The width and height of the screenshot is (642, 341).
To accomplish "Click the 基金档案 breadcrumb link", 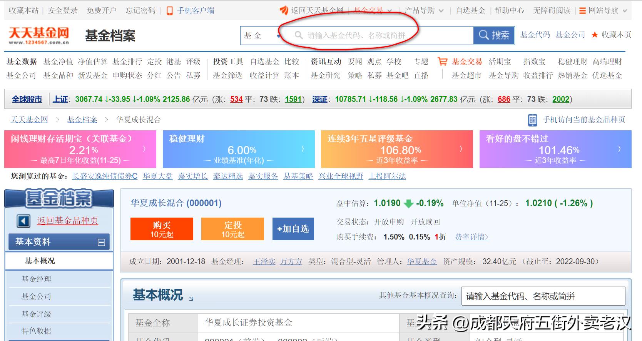I will 82,120.
